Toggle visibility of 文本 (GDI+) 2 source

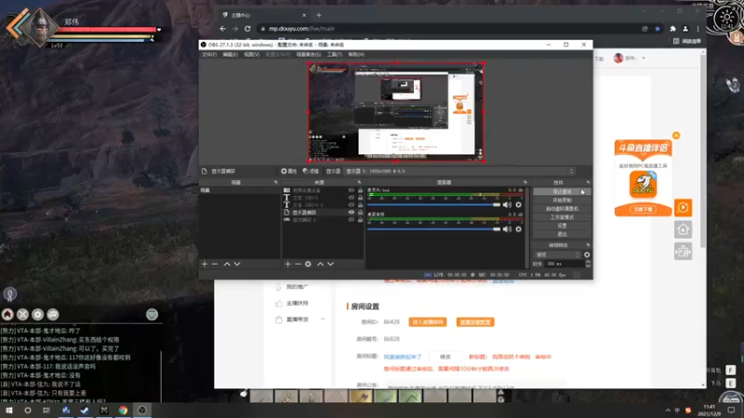tap(352, 204)
